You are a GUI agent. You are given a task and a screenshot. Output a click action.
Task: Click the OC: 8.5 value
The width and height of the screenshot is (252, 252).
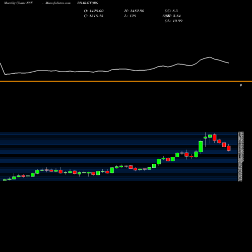pos(171,11)
